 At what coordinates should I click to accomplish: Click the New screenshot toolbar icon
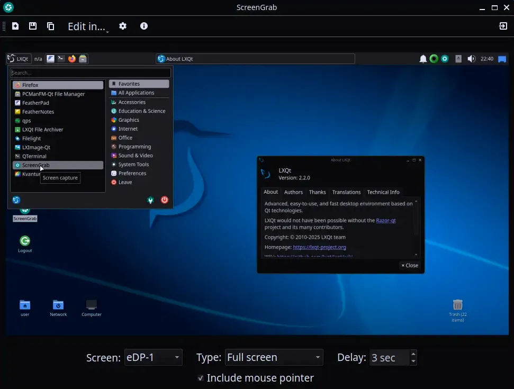coord(15,26)
